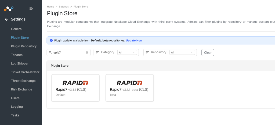
Task: Click the 'Default' repository label on card
Action: point(60,95)
